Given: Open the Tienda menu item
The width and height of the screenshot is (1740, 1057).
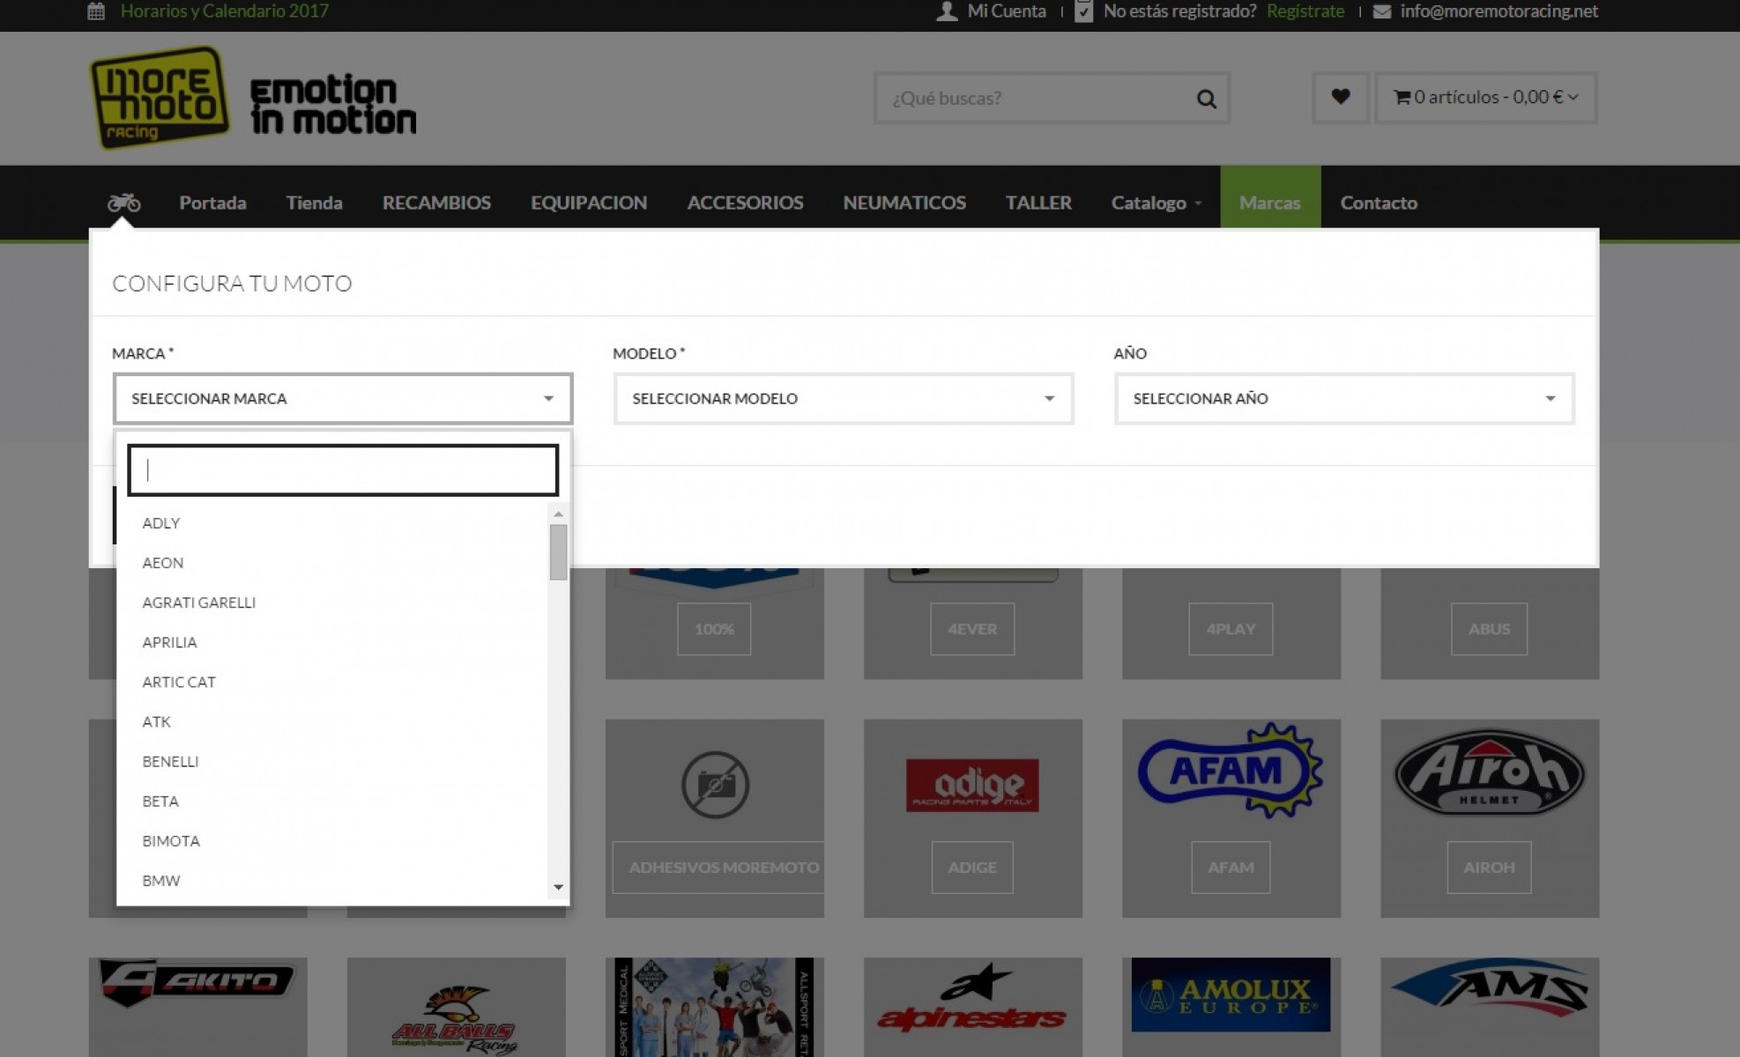Looking at the screenshot, I should pyautogui.click(x=314, y=203).
